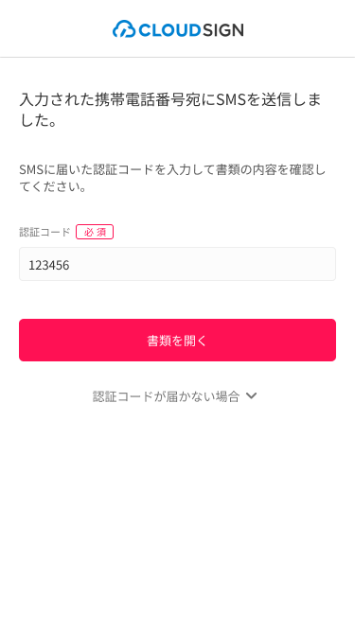
Task: Click the pink 必須 required badge
Action: click(95, 232)
